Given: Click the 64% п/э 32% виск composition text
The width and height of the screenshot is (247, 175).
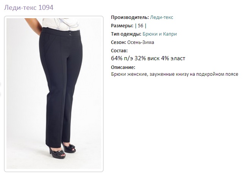Looking at the screenshot, I should tap(135, 58).
